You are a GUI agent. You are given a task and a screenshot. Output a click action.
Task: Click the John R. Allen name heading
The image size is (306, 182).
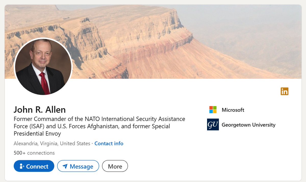40,109
